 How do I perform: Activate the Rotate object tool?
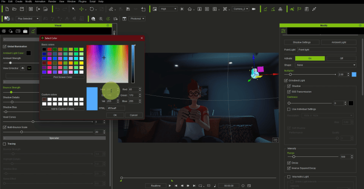(x=91, y=9)
